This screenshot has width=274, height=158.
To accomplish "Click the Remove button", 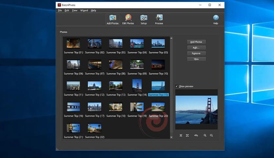I will (x=196, y=53).
